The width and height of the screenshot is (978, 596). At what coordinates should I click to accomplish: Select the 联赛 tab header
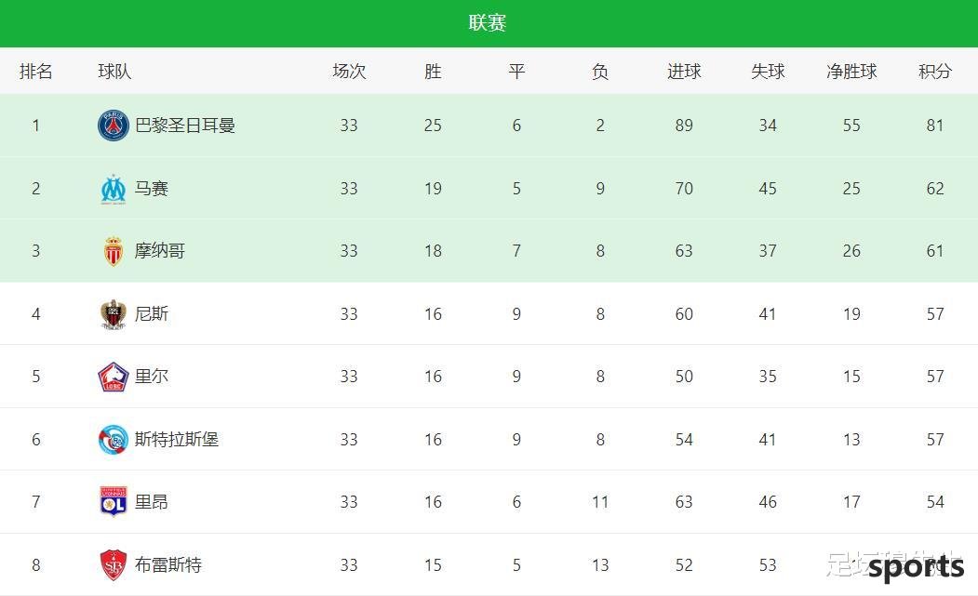point(488,23)
